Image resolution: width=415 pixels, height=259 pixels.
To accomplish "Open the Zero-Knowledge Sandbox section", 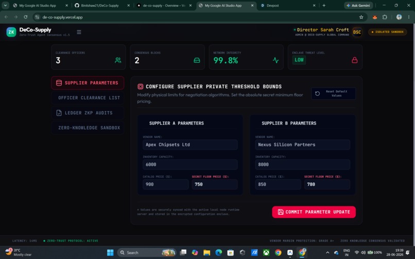I will tap(88, 128).
